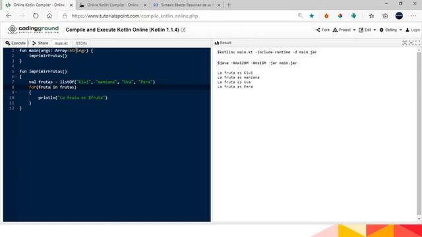Click the zoom magnifier icon in address bar
The height and width of the screenshot is (237, 422).
click(301, 16)
